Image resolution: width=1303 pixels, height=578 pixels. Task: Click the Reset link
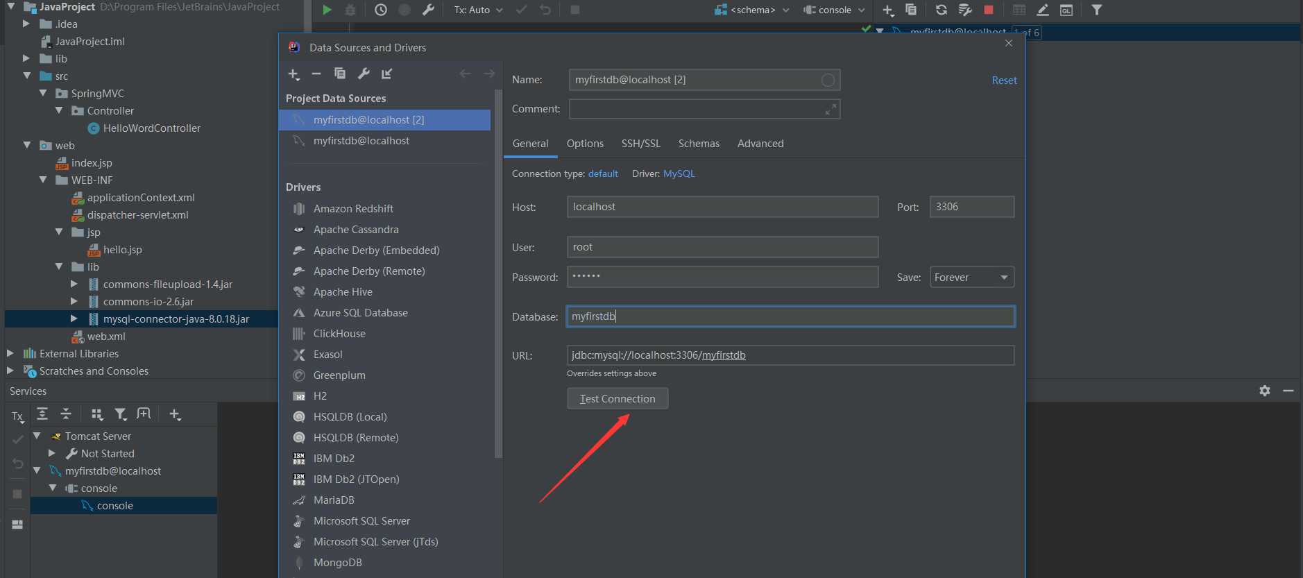[x=1004, y=80]
